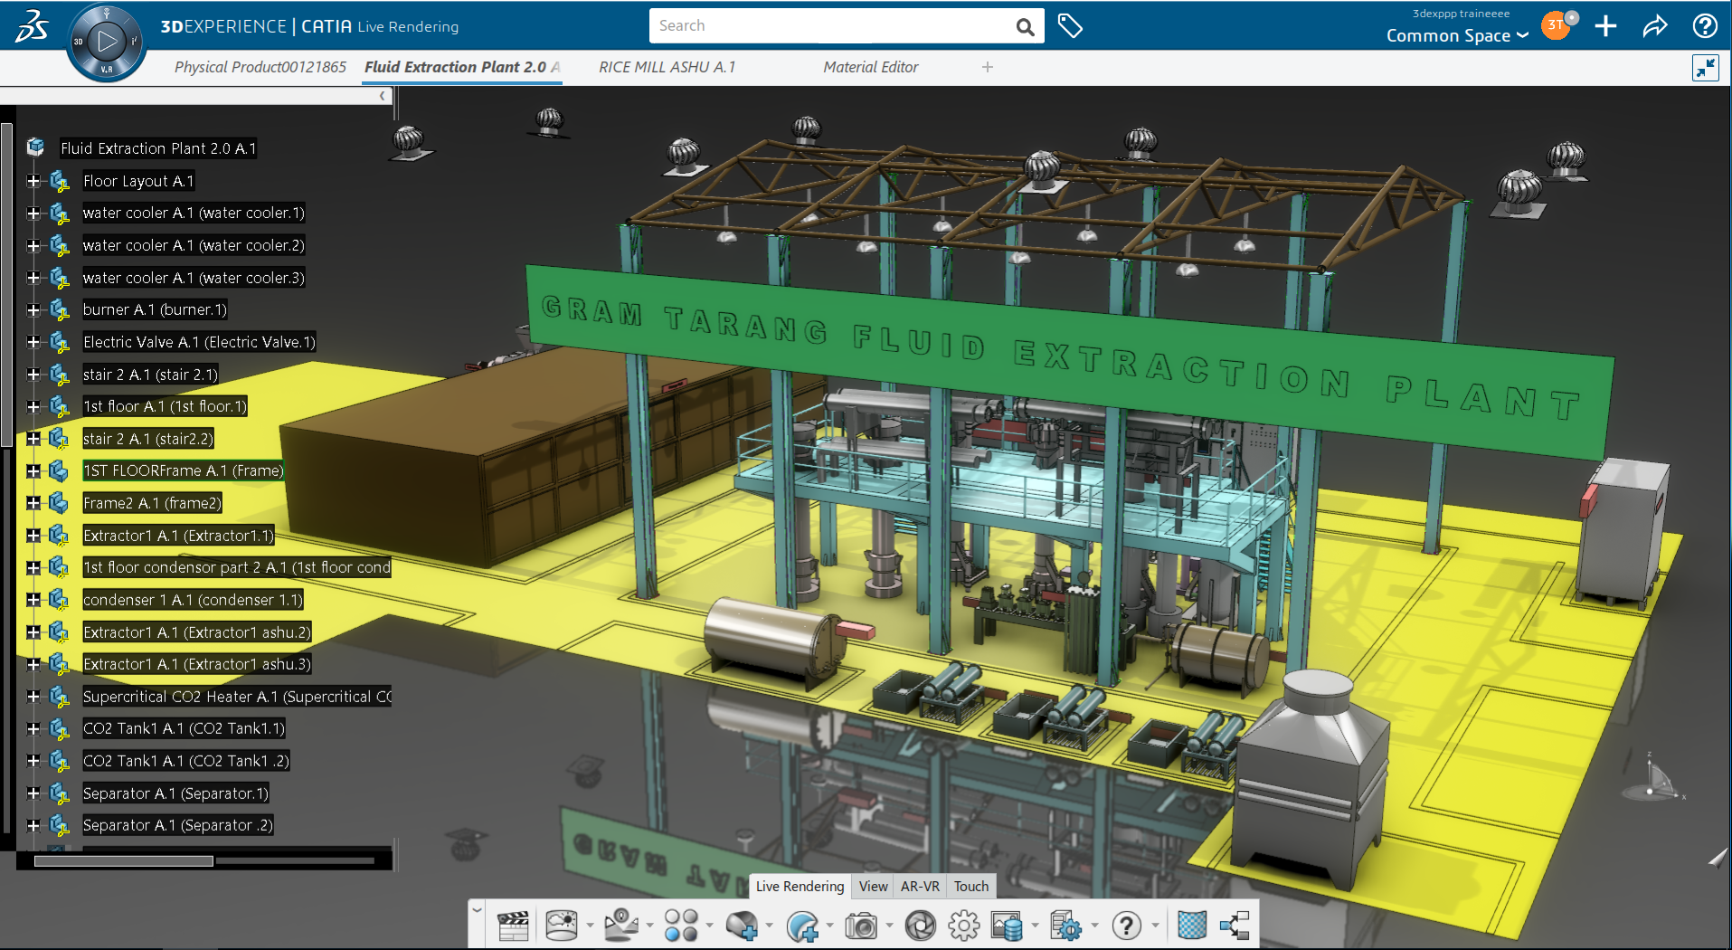Select stair 2 A.1 (stair 2.1) item
Image resolution: width=1732 pixels, height=950 pixels.
(150, 375)
